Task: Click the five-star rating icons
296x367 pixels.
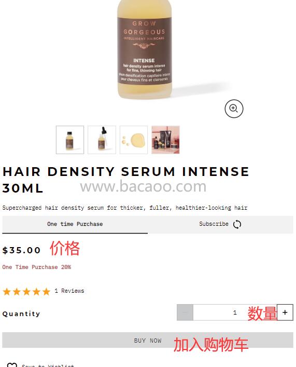Action: [26, 292]
